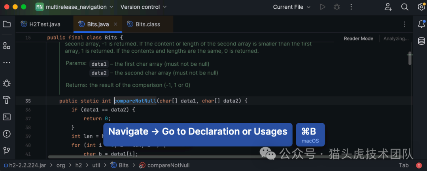Open the Notifications bell panel
This screenshot has height=171, width=427.
(x=421, y=24)
